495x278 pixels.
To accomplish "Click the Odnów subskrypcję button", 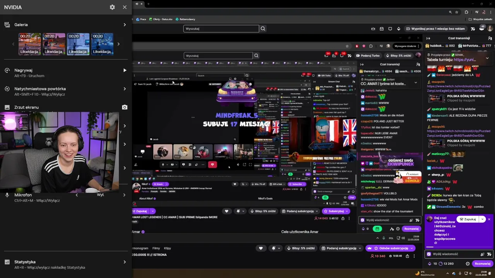I will pos(391,248).
